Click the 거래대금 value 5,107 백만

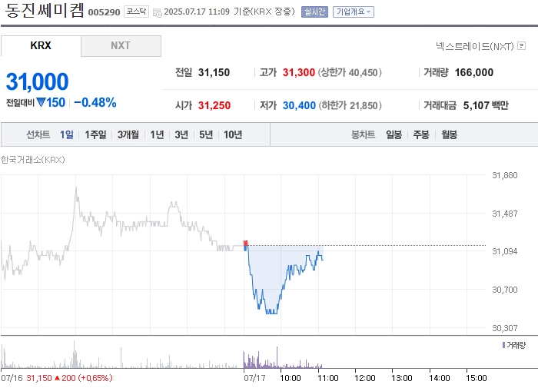486,105
